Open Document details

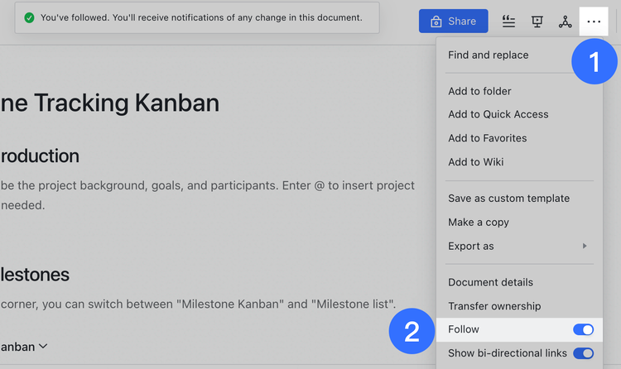tap(490, 282)
